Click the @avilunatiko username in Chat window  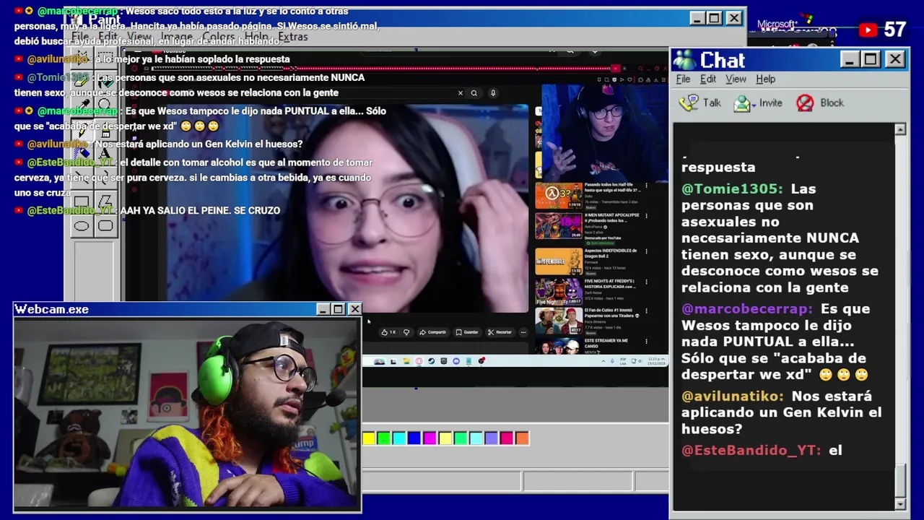point(732,396)
